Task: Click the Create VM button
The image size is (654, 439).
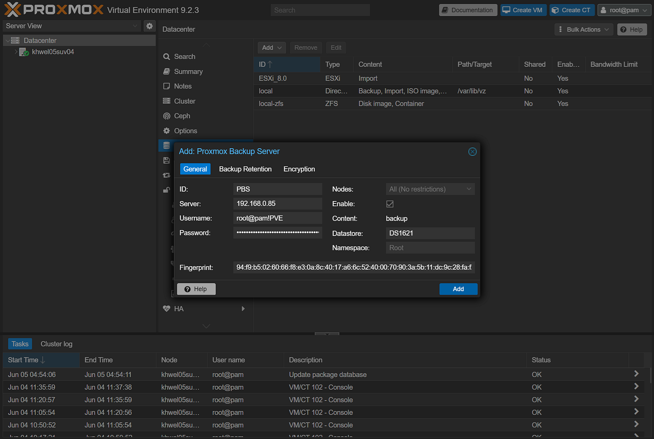Action: point(523,10)
